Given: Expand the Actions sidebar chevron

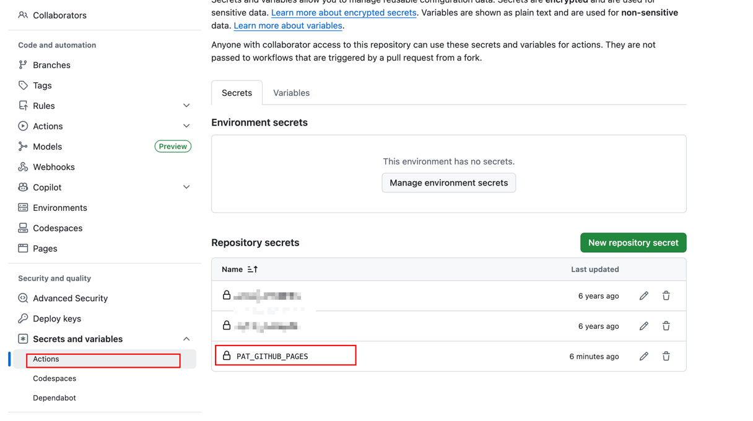Looking at the screenshot, I should coord(186,125).
